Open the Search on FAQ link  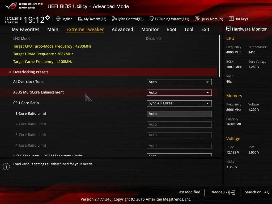(257, 192)
